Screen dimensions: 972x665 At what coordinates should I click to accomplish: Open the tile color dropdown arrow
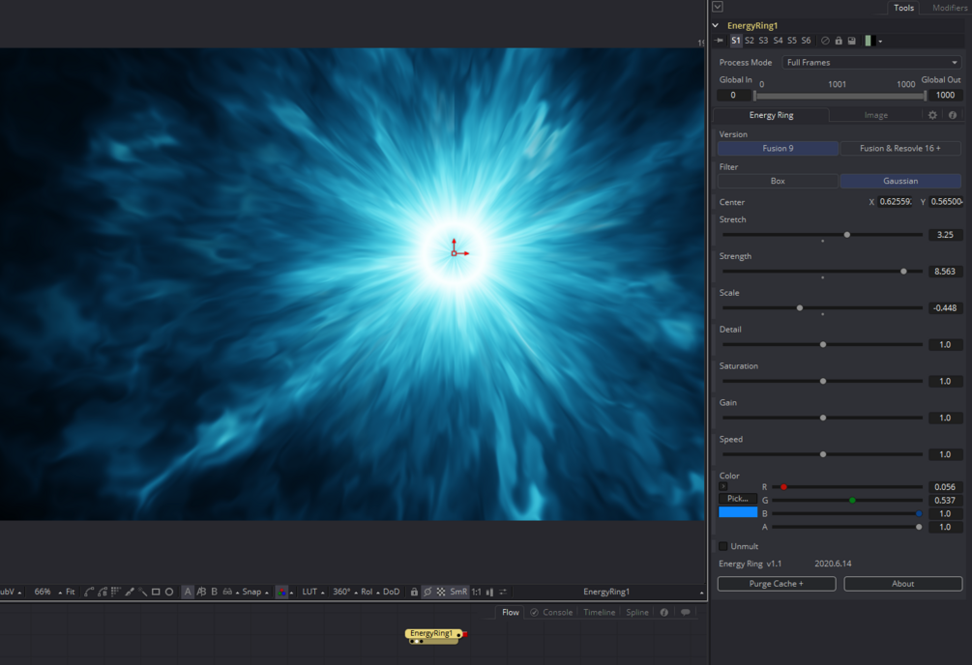point(880,42)
